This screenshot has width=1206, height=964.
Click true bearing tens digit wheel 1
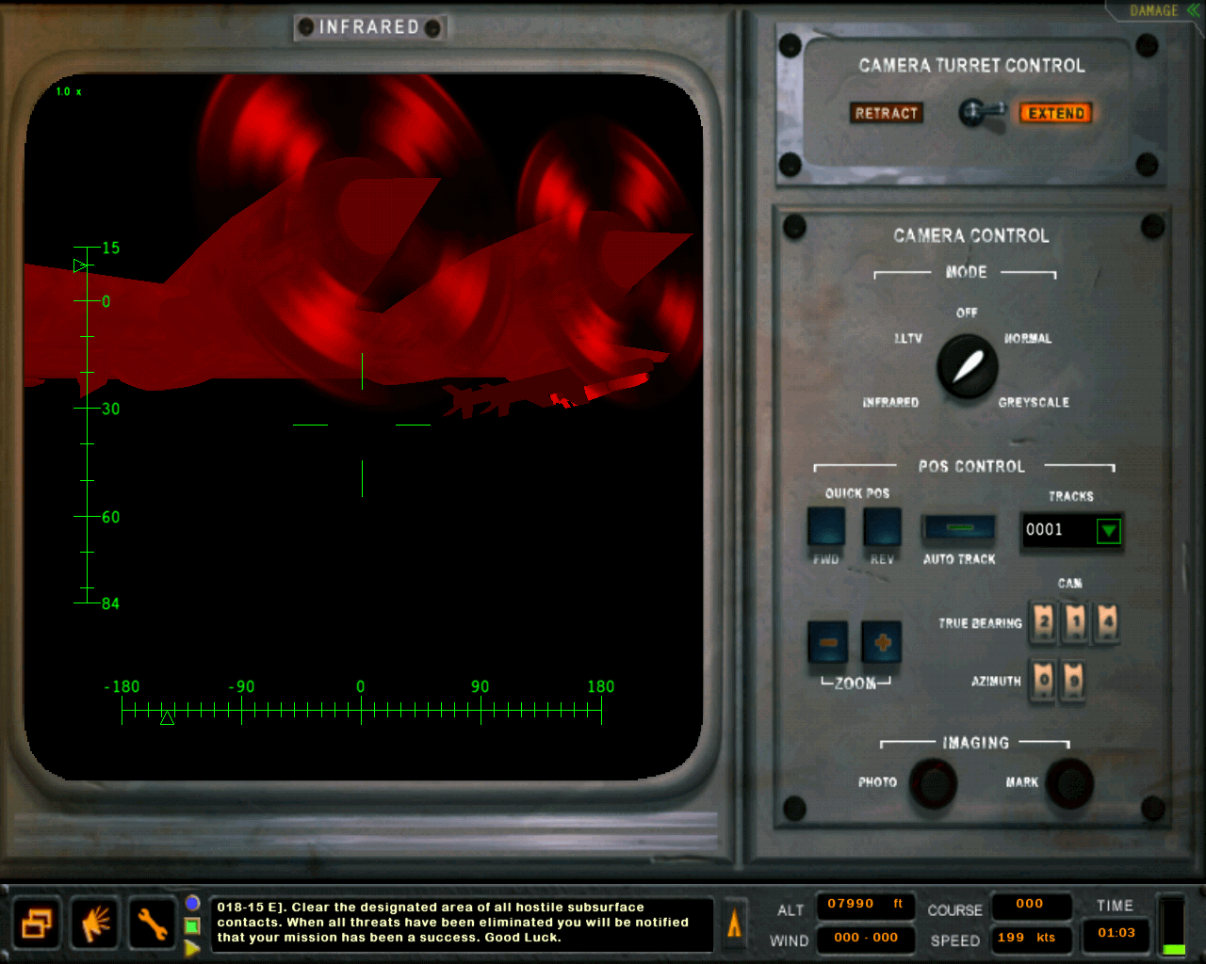pyautogui.click(x=1076, y=622)
